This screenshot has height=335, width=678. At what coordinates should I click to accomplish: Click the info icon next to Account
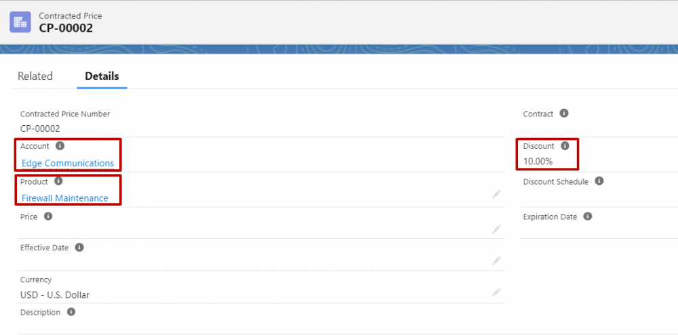[x=60, y=146]
